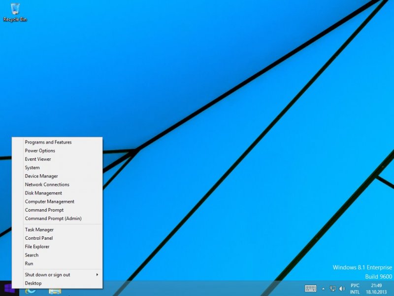Open Power Options from menu
Image resolution: width=394 pixels, height=296 pixels.
click(57, 150)
